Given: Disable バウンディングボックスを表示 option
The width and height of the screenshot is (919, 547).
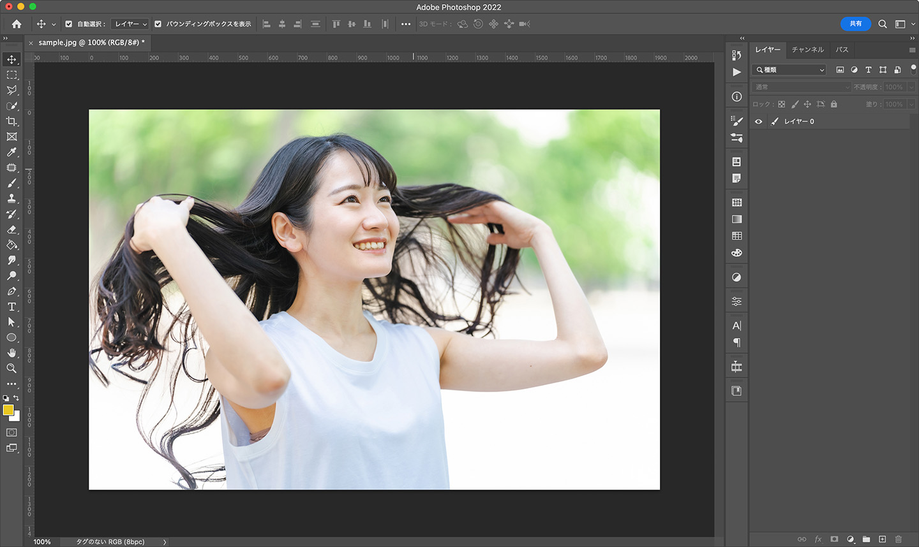Looking at the screenshot, I should coord(158,24).
